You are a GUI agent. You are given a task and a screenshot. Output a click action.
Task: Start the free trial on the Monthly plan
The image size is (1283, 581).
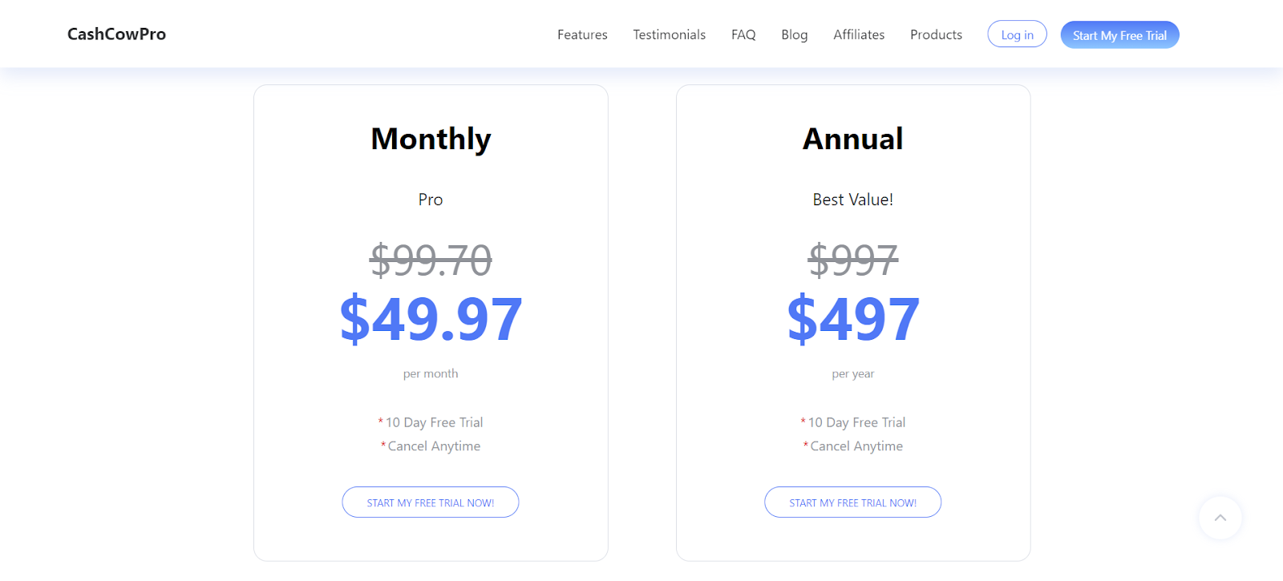coord(431,502)
